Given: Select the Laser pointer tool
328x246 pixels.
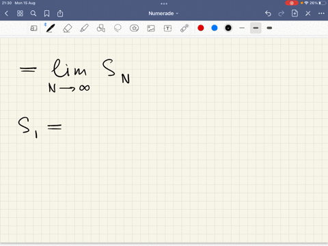Looking at the screenshot, I should pyautogui.click(x=184, y=28).
